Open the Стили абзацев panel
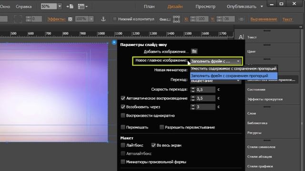The height and width of the screenshot is (171, 305). click(x=259, y=156)
